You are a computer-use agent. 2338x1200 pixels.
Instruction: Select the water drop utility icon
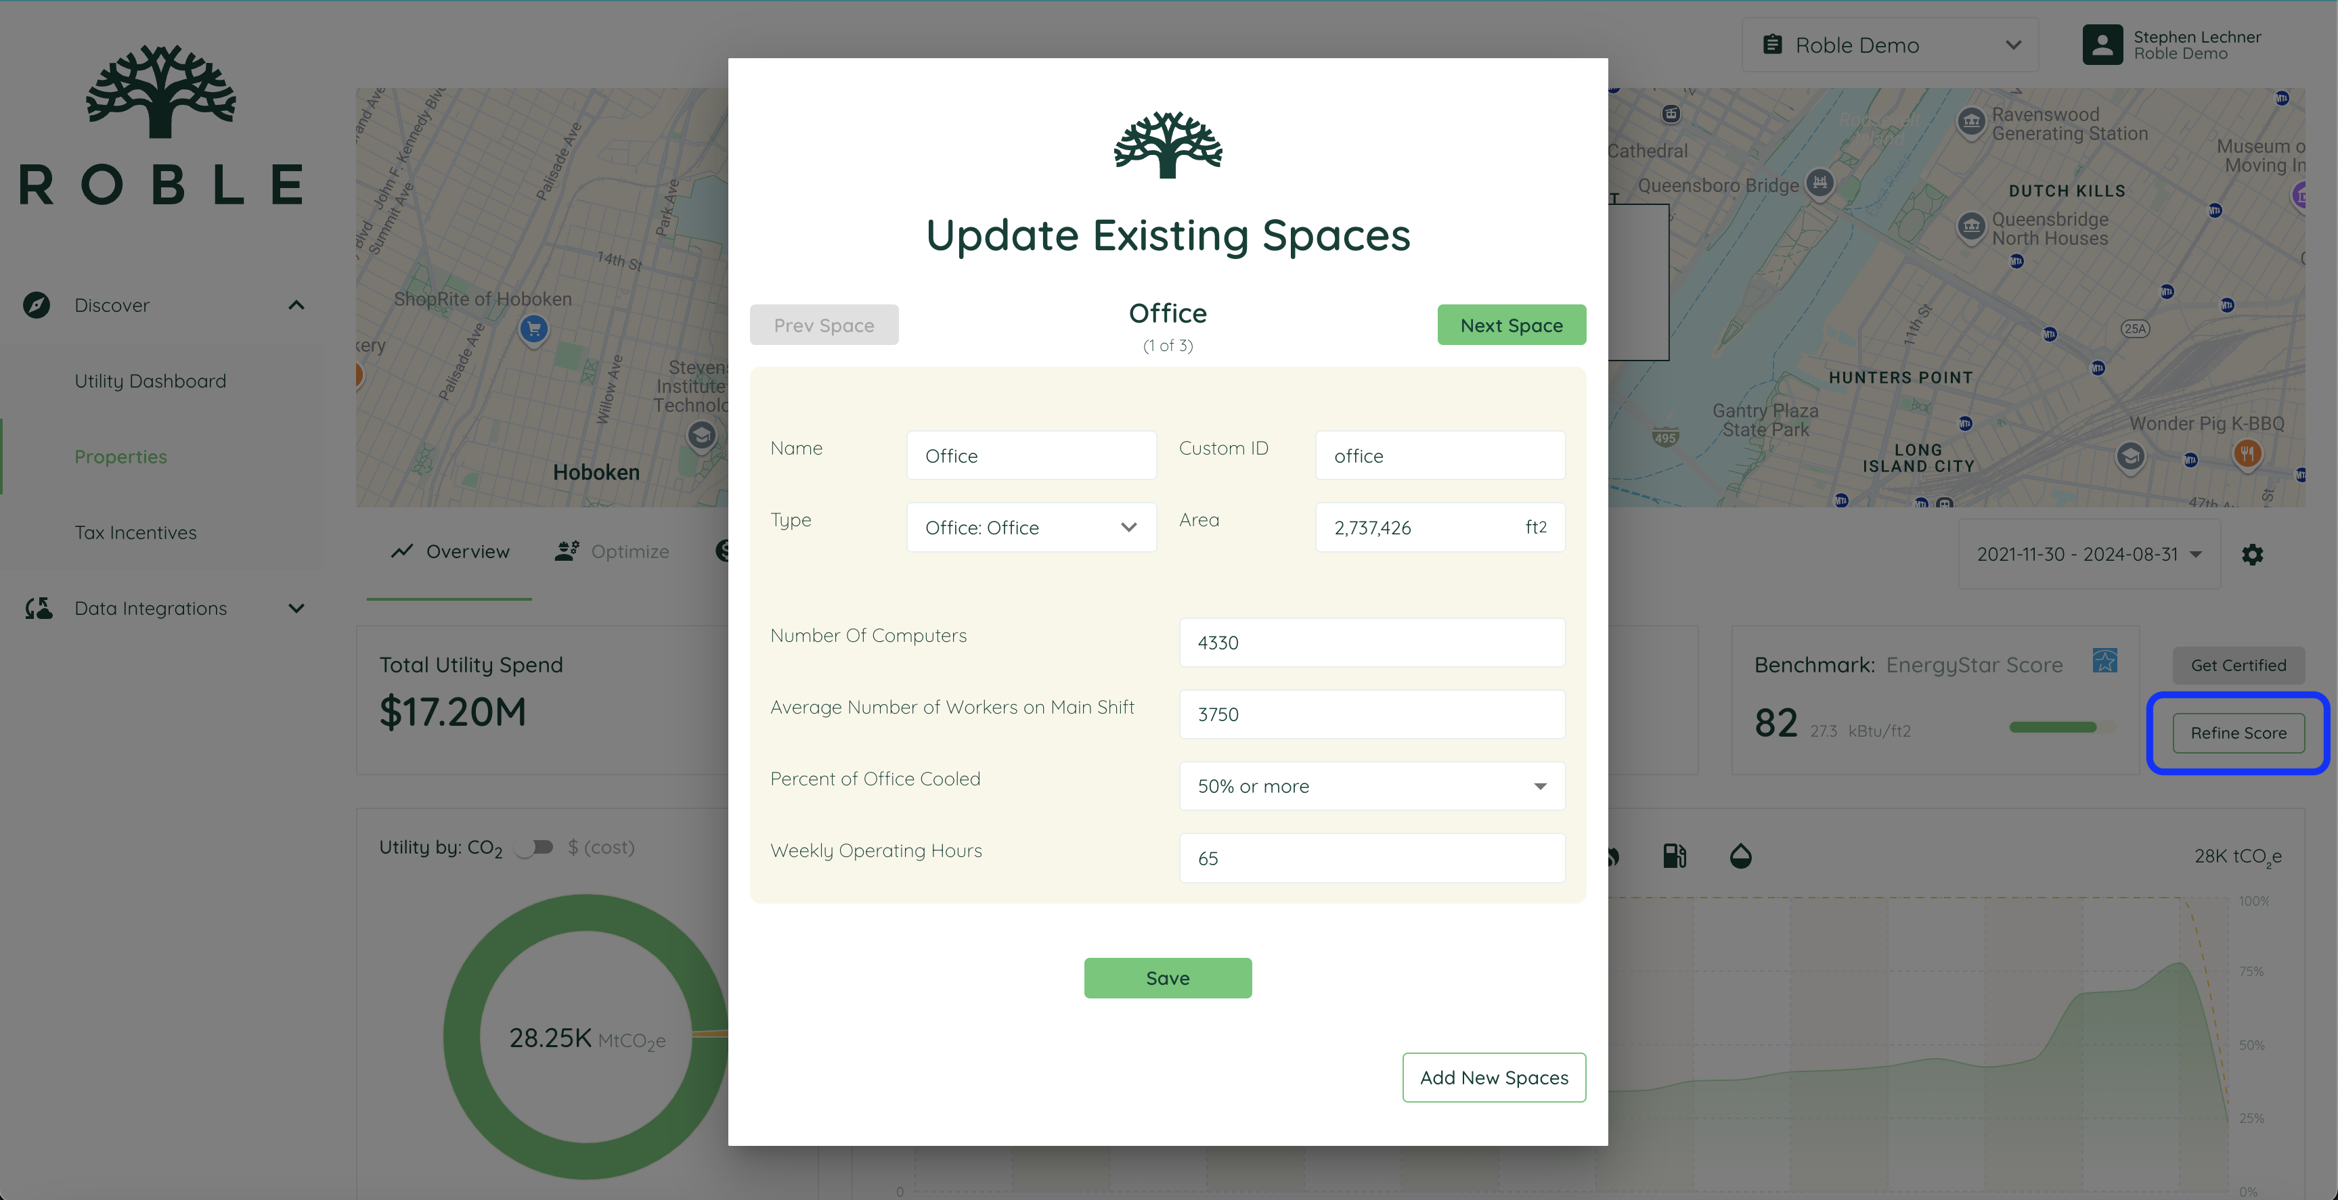tap(1740, 855)
